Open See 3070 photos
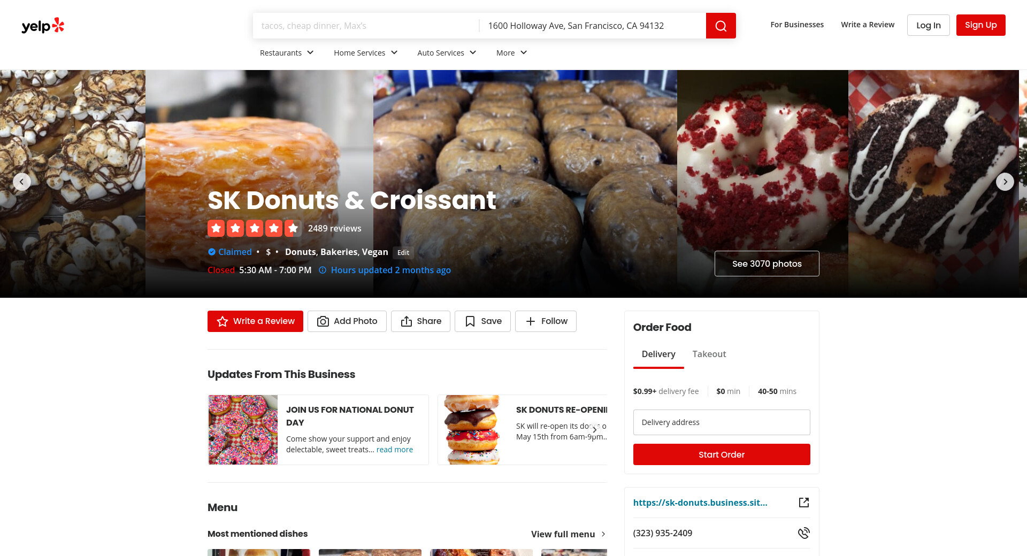Image resolution: width=1027 pixels, height=556 pixels. coord(767,264)
